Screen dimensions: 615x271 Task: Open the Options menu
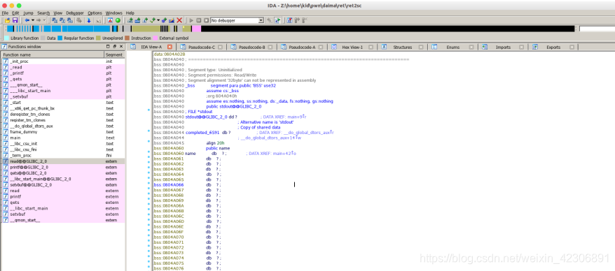(x=95, y=13)
